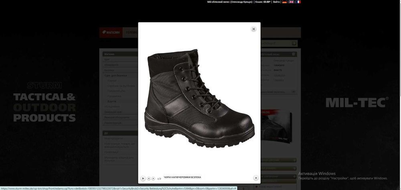Click the Вийти logout link

point(276,2)
